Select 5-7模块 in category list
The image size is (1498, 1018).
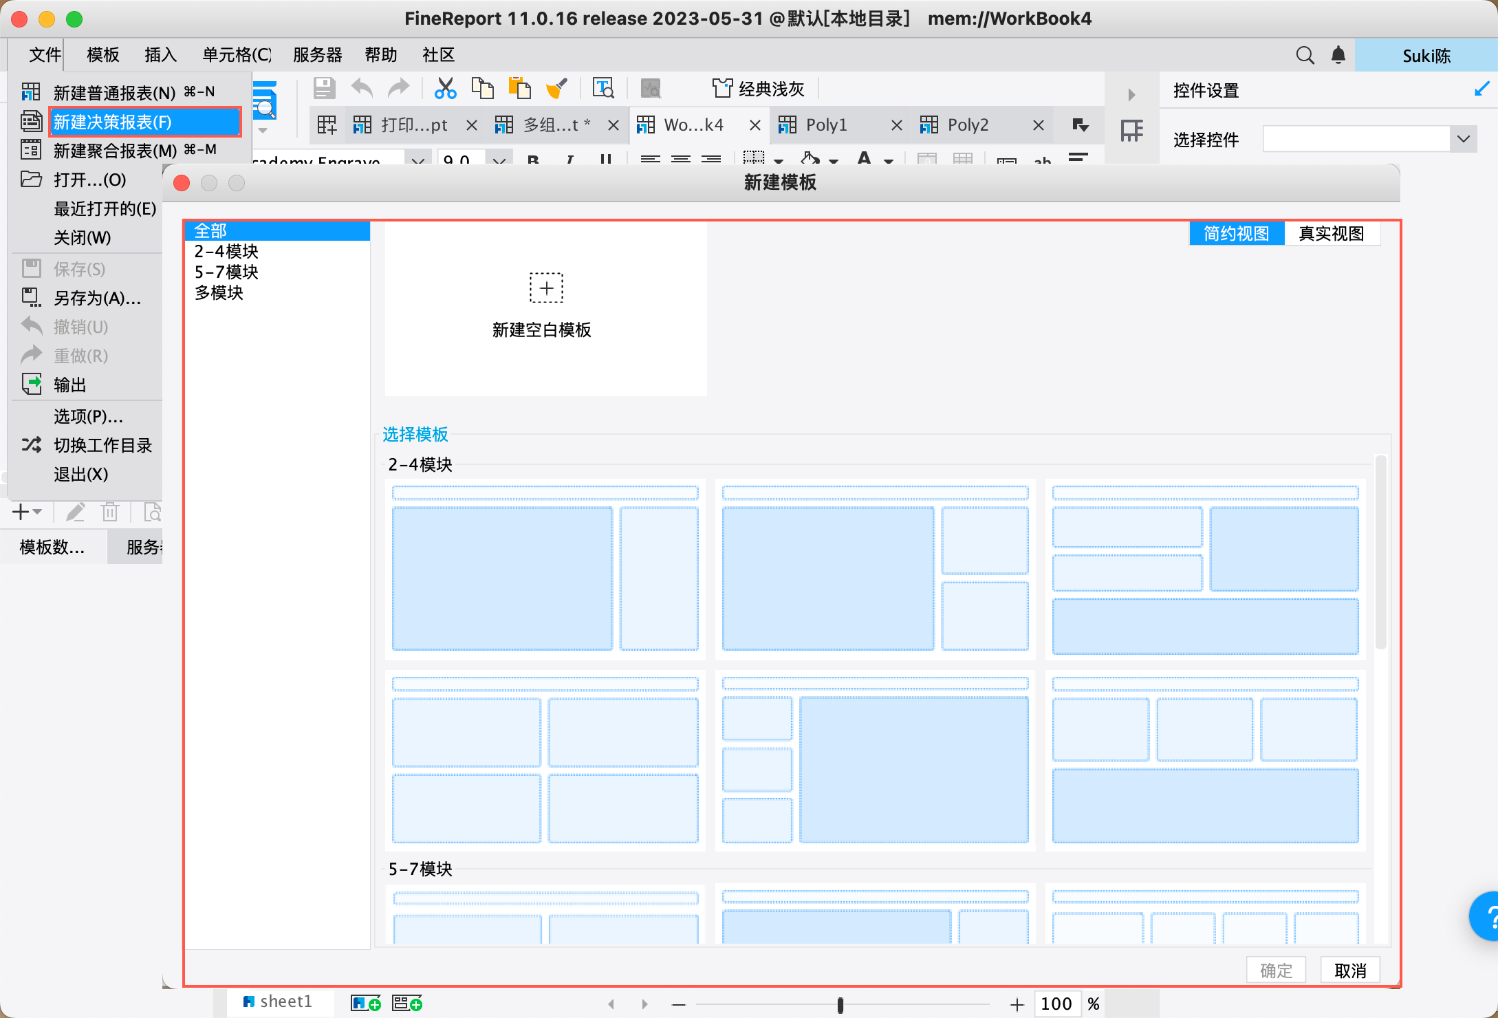click(226, 272)
